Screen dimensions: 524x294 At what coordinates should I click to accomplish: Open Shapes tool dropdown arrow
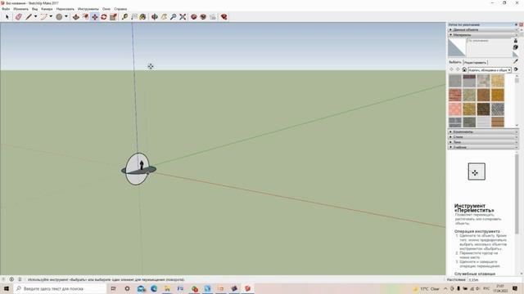[66, 16]
